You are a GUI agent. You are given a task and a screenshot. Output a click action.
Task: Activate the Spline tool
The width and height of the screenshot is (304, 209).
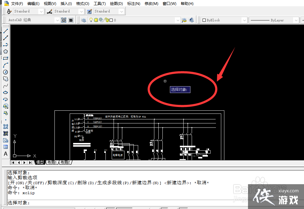[6, 85]
